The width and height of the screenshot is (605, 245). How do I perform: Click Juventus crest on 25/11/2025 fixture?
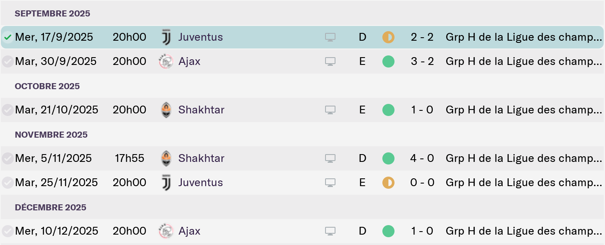166,183
